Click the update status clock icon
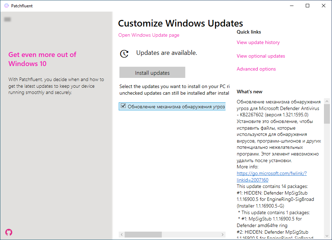 (124, 54)
